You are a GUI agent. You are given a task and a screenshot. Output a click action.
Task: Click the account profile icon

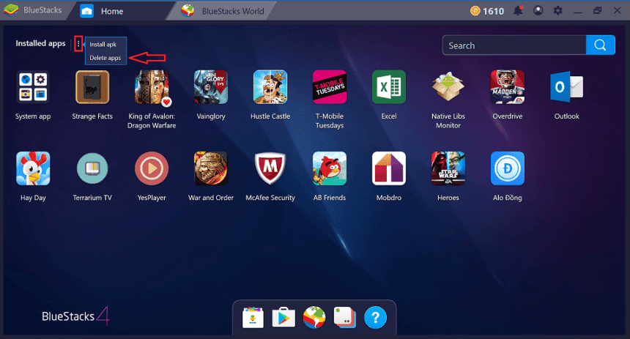pos(538,11)
